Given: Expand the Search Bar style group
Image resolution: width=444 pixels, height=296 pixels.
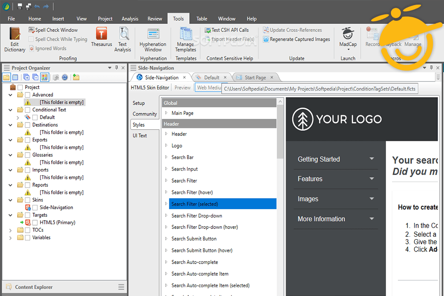Looking at the screenshot, I should tap(166, 157).
